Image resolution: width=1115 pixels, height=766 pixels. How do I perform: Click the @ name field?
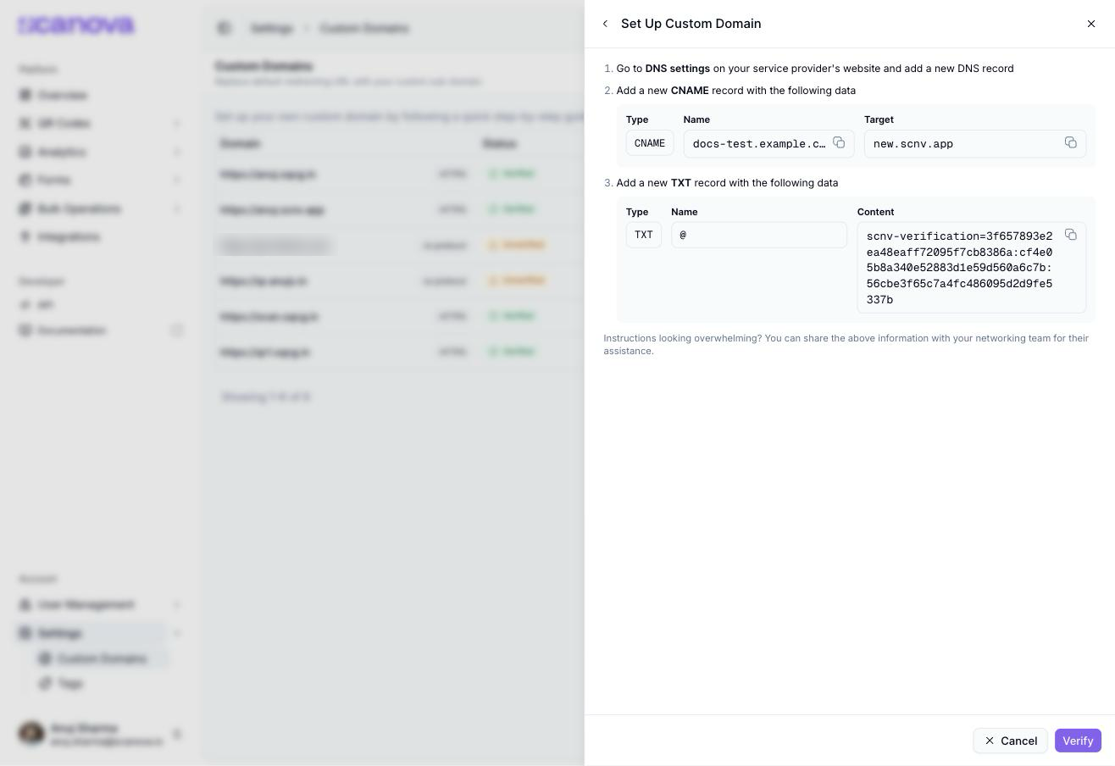click(759, 235)
